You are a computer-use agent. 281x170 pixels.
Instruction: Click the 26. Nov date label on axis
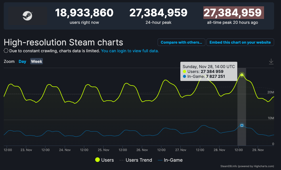142,150
